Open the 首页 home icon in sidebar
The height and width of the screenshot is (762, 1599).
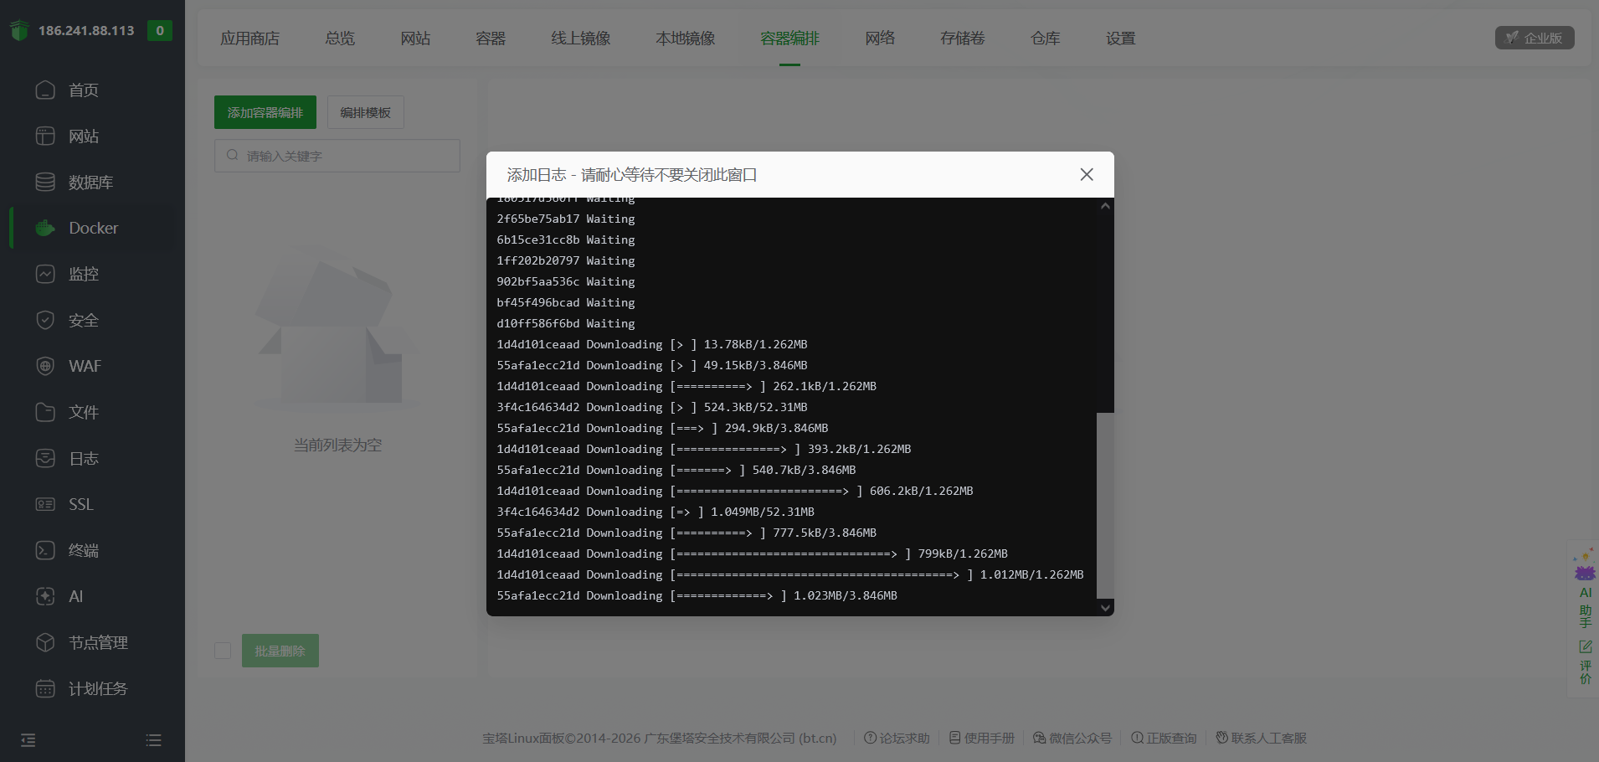(45, 90)
